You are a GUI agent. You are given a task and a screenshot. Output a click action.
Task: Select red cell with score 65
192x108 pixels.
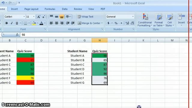tap(25, 60)
